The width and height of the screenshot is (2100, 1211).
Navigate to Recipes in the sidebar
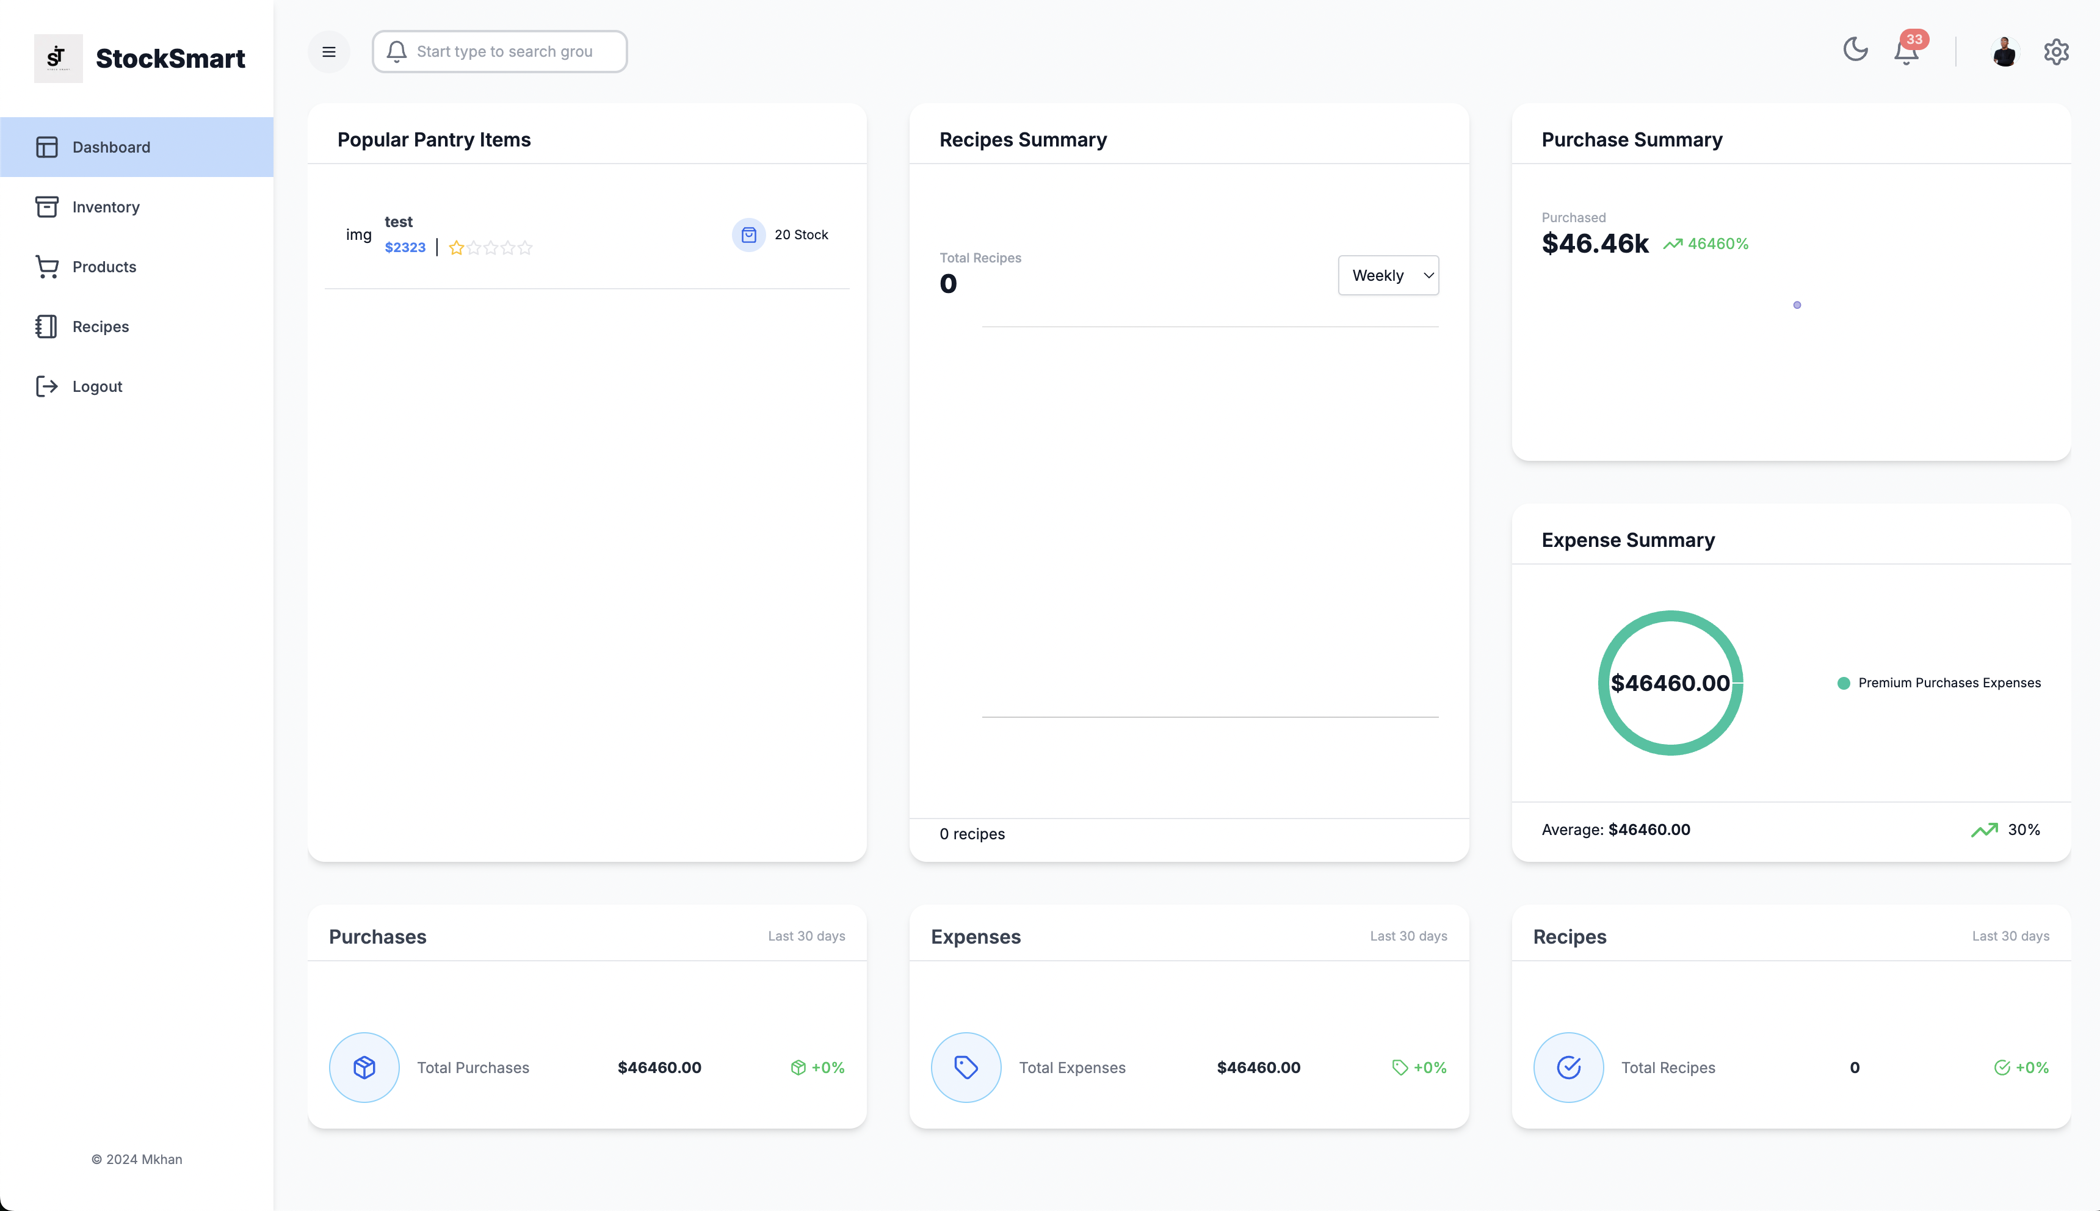101,327
